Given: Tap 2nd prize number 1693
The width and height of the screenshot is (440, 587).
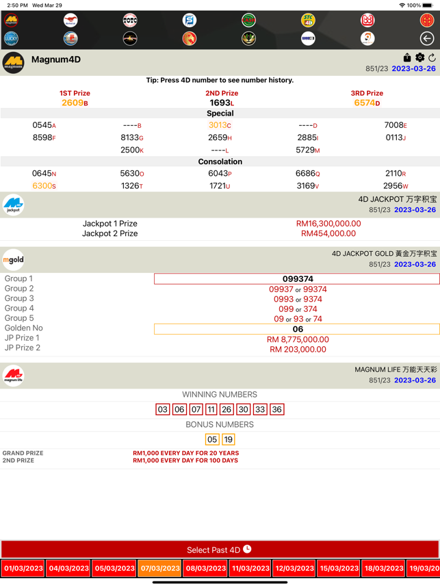Looking at the screenshot, I should pos(222,103).
